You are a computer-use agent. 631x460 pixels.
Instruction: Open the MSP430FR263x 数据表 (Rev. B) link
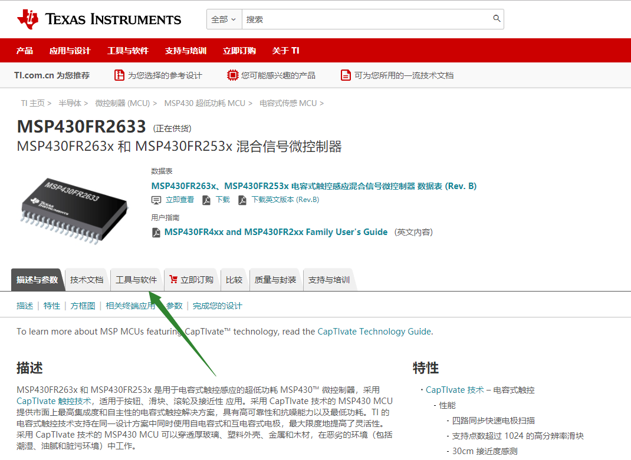314,186
